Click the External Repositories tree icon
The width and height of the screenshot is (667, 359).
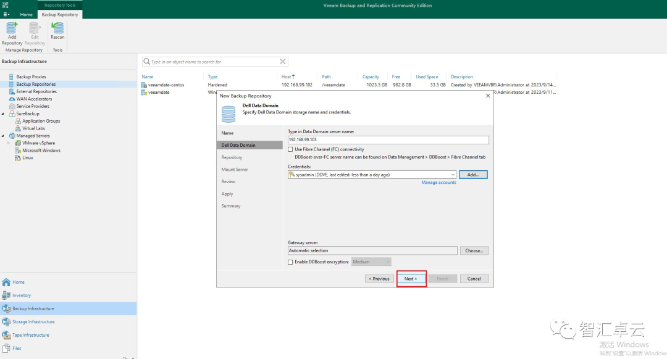(12, 91)
